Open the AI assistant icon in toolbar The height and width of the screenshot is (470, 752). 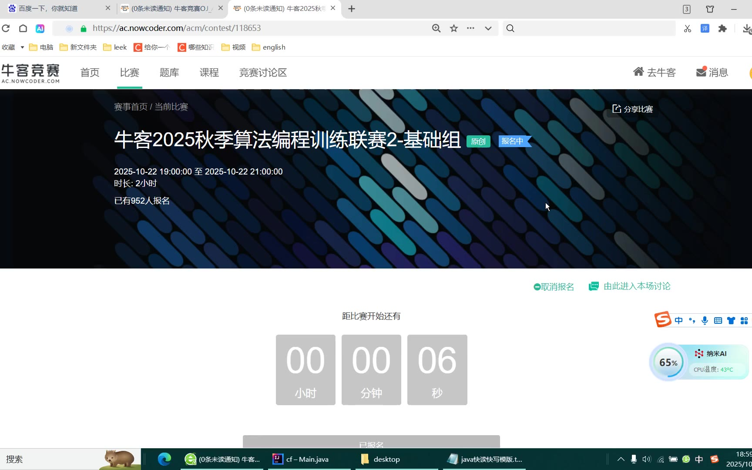[40, 28]
